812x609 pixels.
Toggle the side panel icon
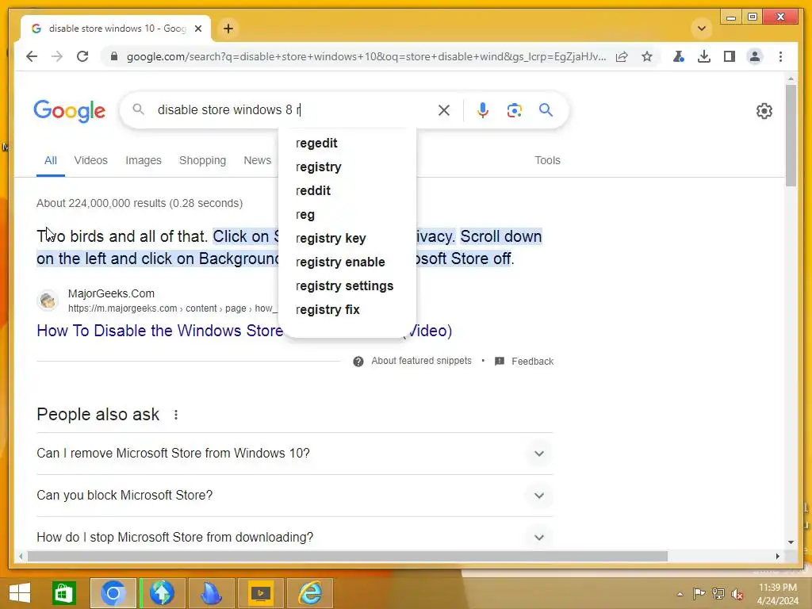click(730, 56)
